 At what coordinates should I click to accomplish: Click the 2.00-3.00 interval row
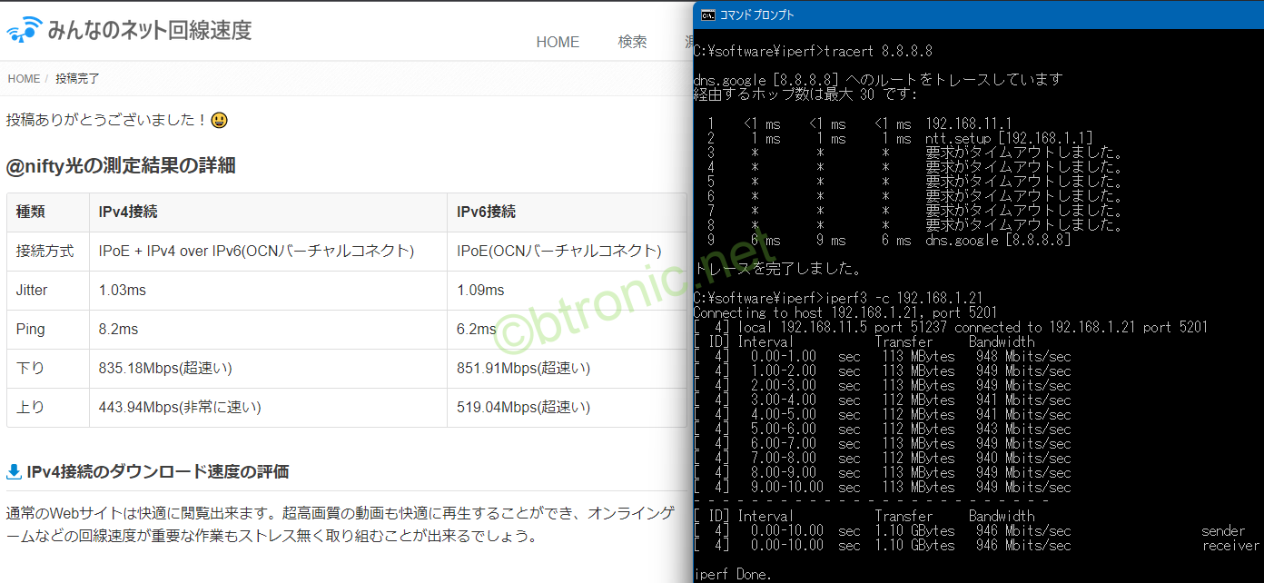[x=882, y=385]
